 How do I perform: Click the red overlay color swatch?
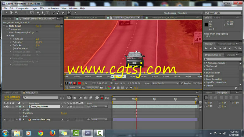pos(80,83)
